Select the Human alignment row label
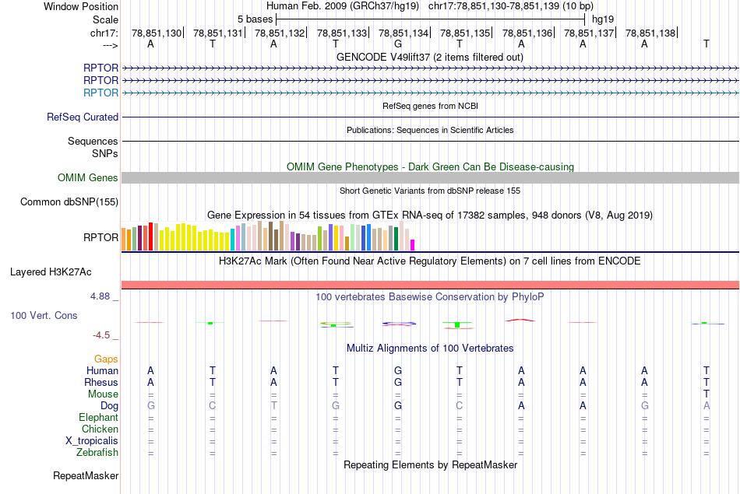 pyautogui.click(x=102, y=371)
